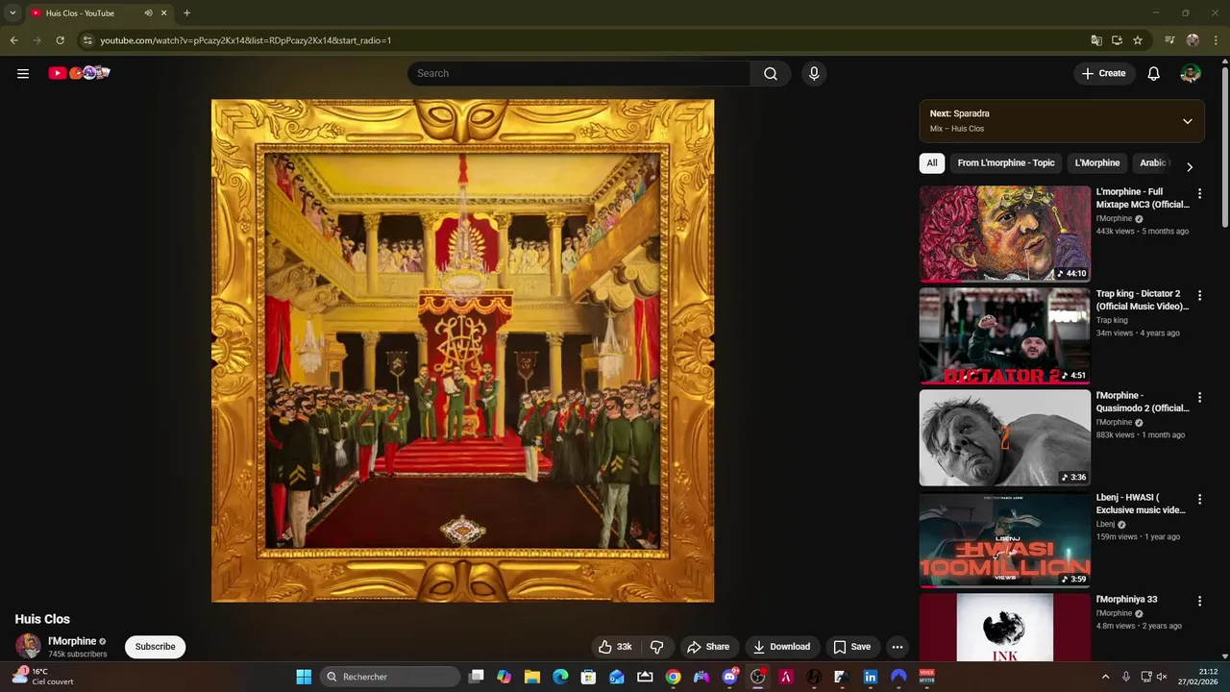Screen dimensions: 1230x692
Task: Open YouTube account avatar menu
Action: (x=1191, y=73)
